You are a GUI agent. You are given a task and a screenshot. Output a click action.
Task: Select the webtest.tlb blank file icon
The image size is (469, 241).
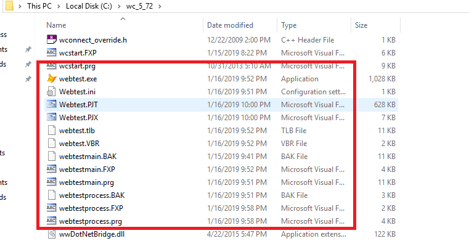[x=51, y=131]
